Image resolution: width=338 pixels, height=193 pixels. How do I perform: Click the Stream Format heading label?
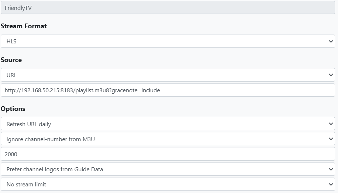[24, 26]
